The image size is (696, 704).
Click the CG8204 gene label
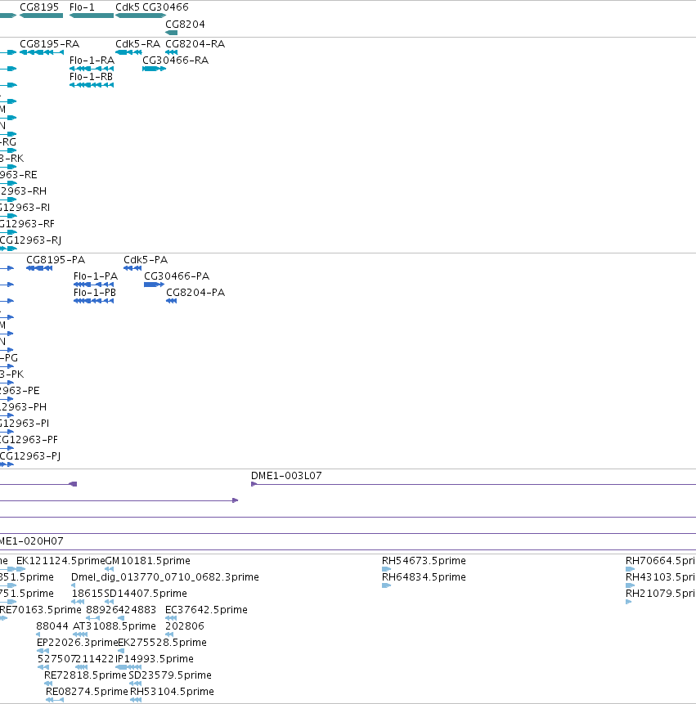[185, 25]
